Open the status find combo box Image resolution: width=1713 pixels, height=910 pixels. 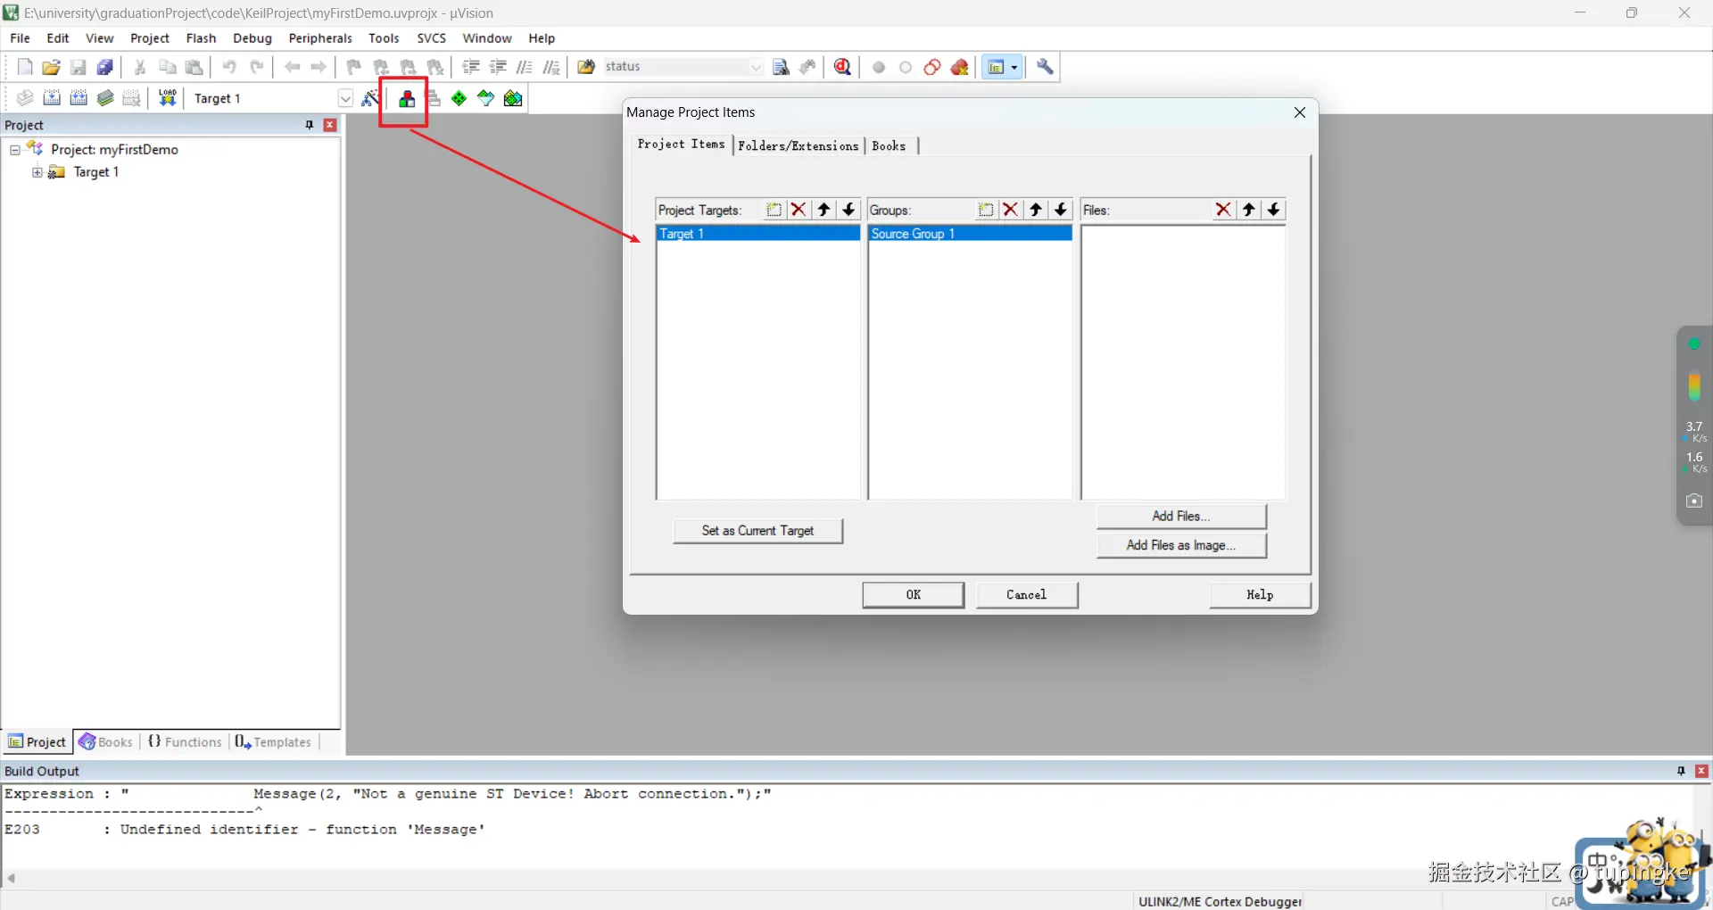coord(683,67)
